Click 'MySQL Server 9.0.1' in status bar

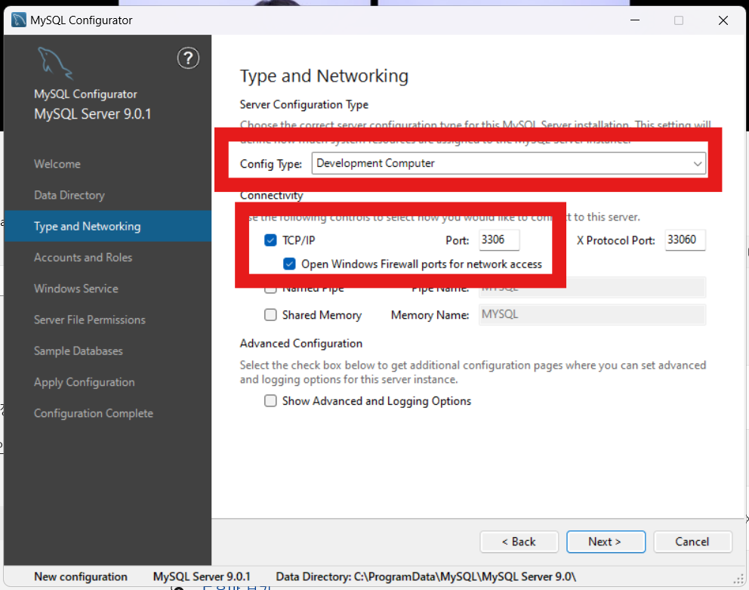202,576
